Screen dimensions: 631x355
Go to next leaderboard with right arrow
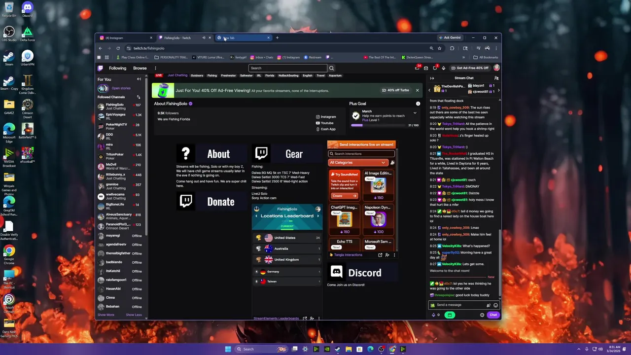point(317,216)
